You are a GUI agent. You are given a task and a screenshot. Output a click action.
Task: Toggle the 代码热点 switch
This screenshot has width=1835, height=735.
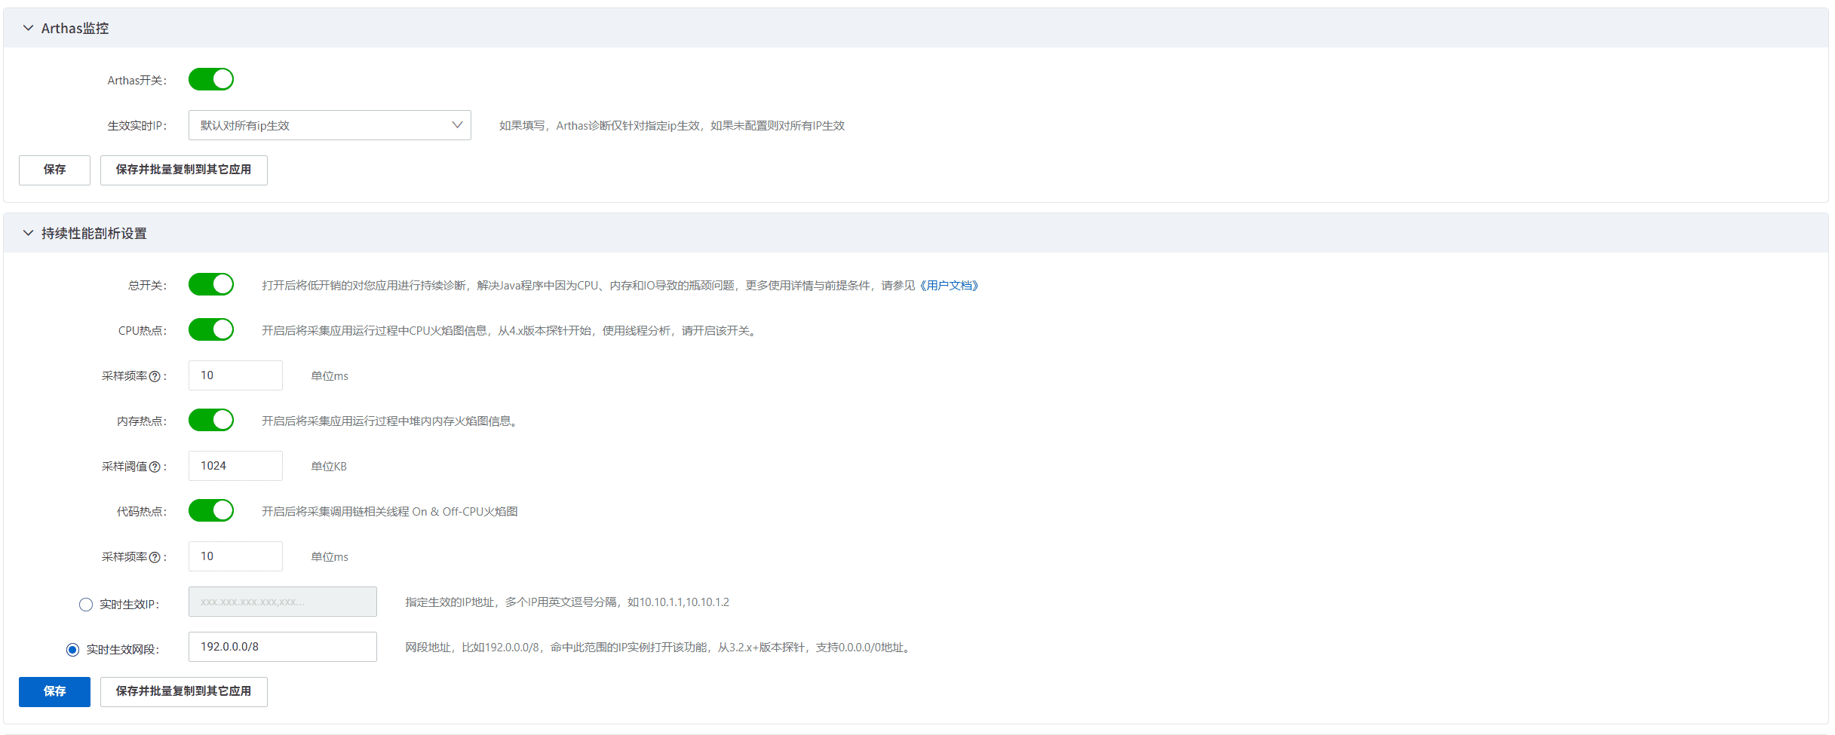coord(211,510)
